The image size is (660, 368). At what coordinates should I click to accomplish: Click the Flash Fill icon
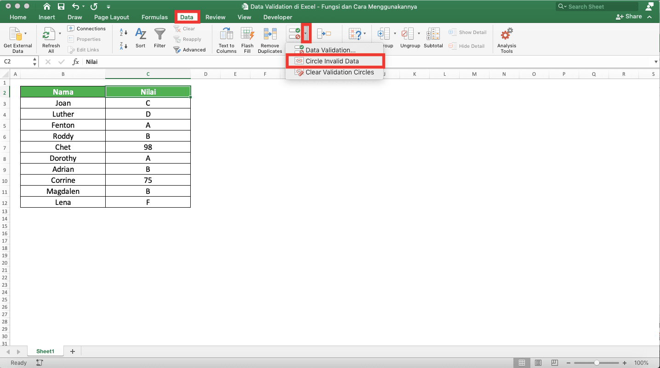point(247,34)
